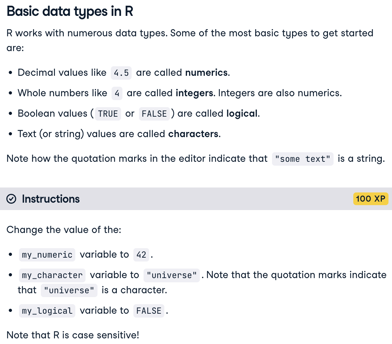Click the bold word 'characters.'

coord(194,134)
